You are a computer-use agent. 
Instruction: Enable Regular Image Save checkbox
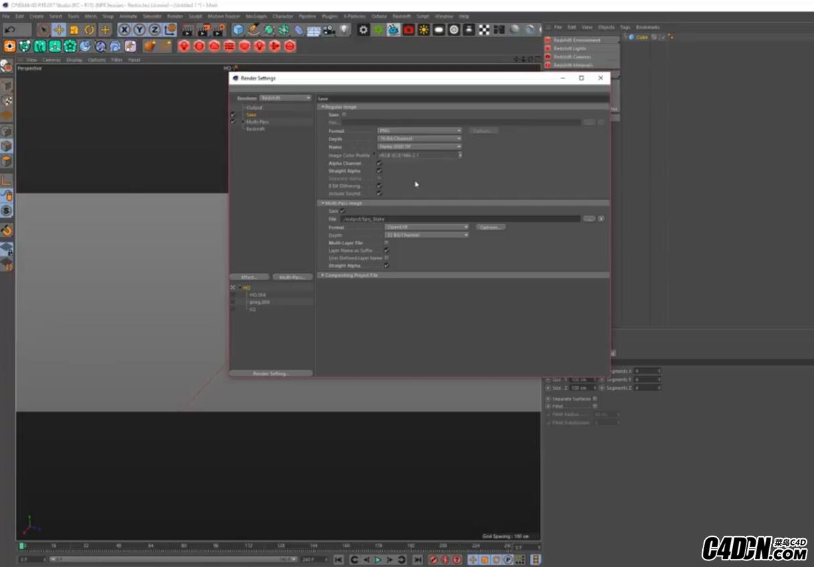[345, 115]
